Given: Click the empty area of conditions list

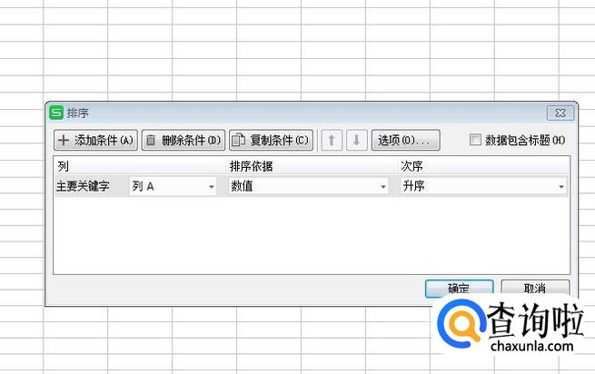Looking at the screenshot, I should 309,236.
